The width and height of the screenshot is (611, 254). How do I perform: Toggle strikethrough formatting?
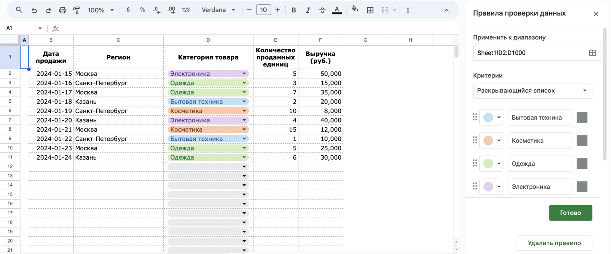[322, 10]
